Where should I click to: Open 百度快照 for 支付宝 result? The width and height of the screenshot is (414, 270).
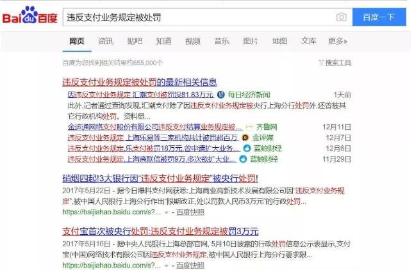[x=190, y=266]
